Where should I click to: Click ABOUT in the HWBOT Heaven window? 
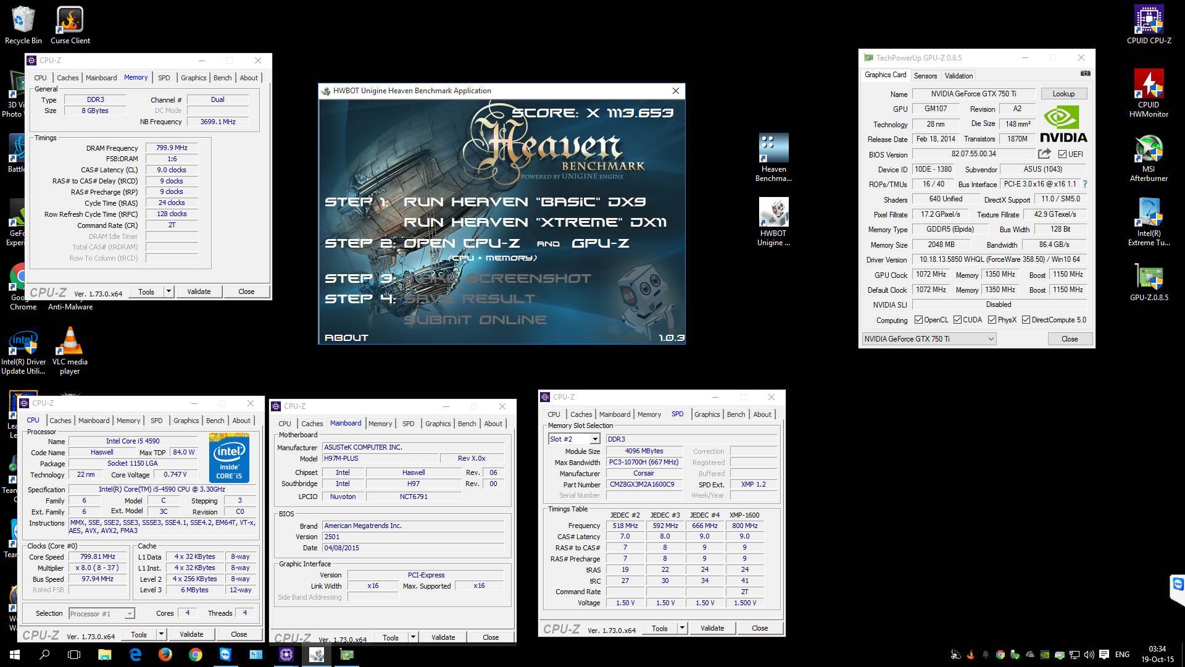pyautogui.click(x=346, y=338)
